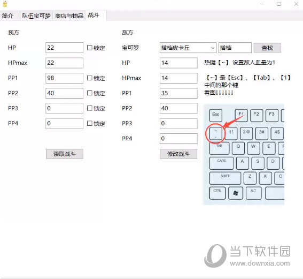Open the 简介 tab
Viewport: 303px width, 279px height.
(7, 16)
